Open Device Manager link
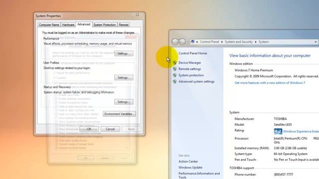The height and width of the screenshot is (179, 319). 189,63
